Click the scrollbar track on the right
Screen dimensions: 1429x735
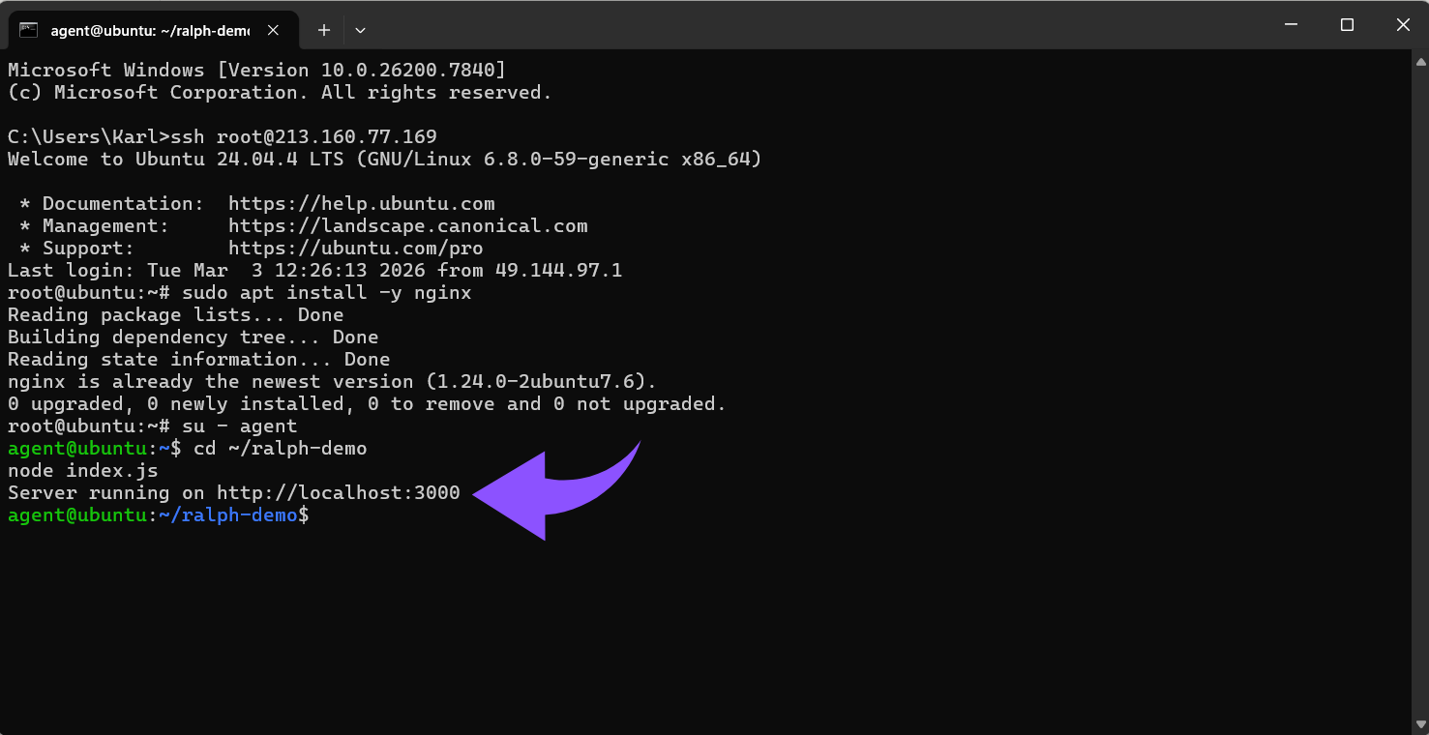pyautogui.click(x=1419, y=387)
